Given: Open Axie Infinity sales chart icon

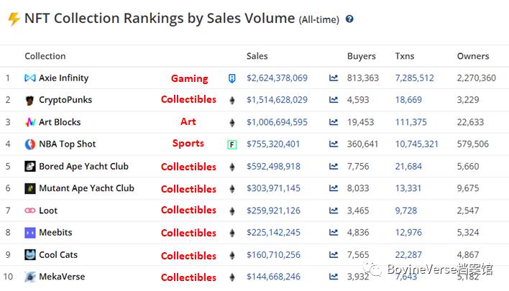Looking at the screenshot, I should (x=334, y=78).
